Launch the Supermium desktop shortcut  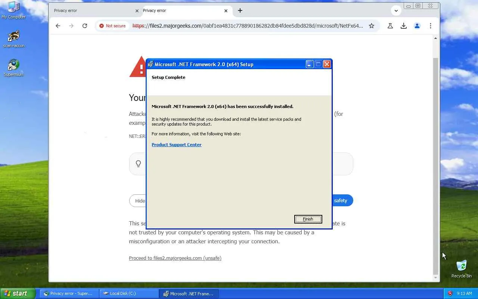[13, 68]
